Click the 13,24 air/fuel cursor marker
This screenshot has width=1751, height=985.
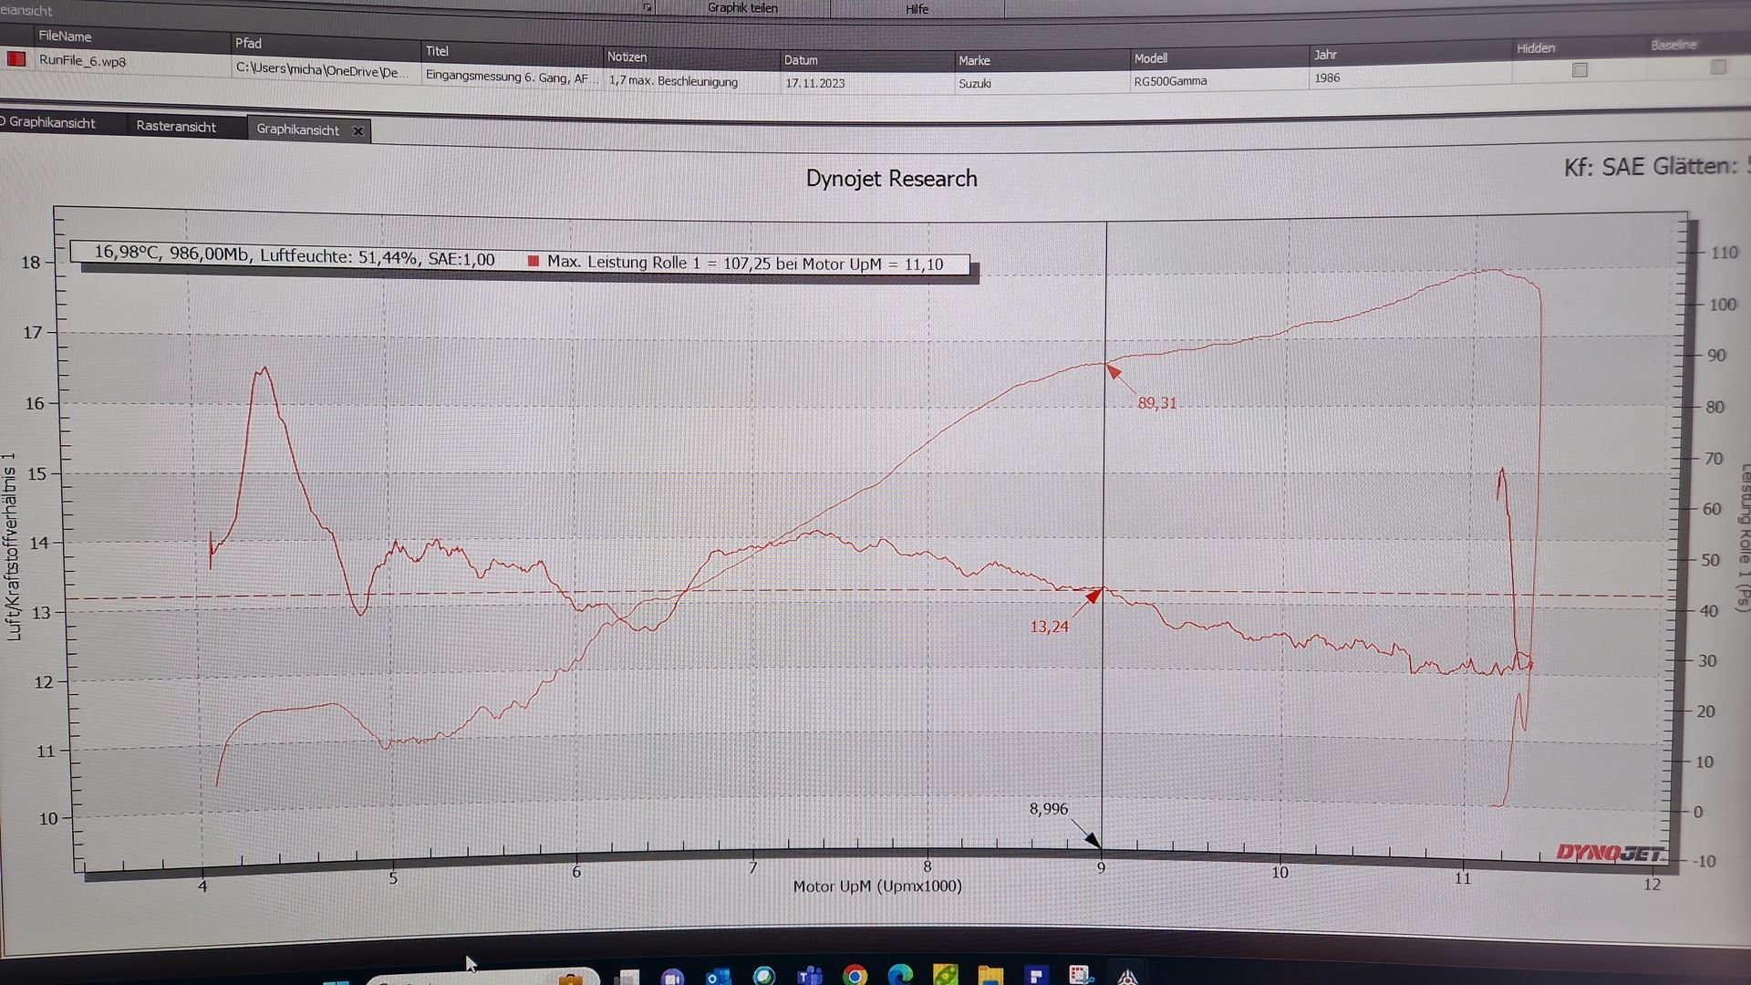coord(1049,627)
